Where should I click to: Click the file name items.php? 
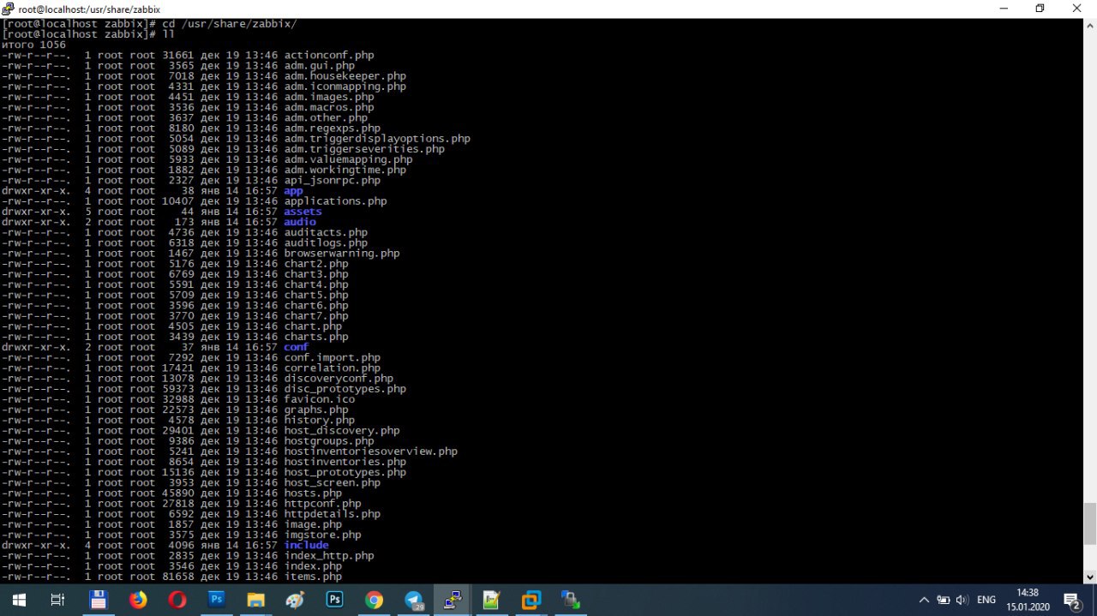coord(313,577)
